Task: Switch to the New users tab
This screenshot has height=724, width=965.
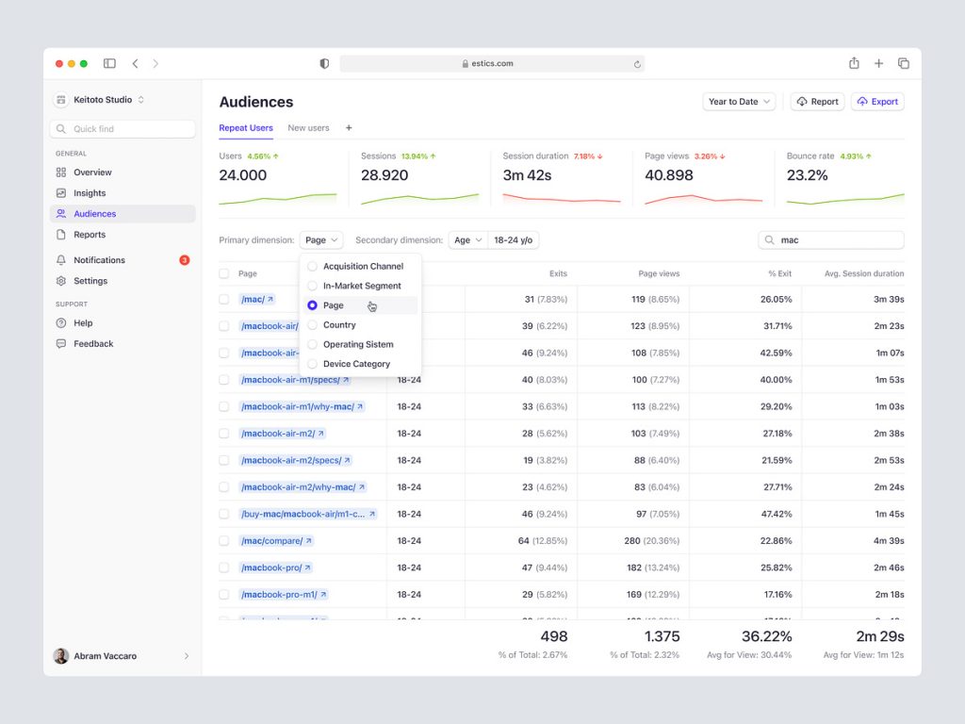Action: click(308, 128)
